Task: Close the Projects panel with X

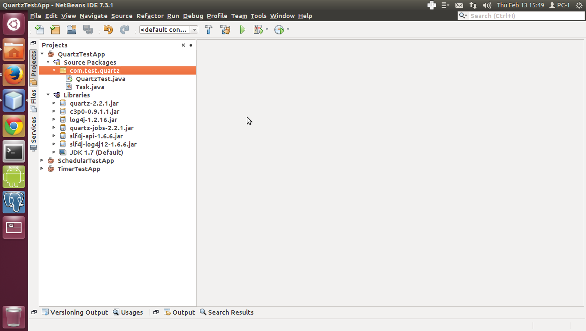Action: (183, 45)
